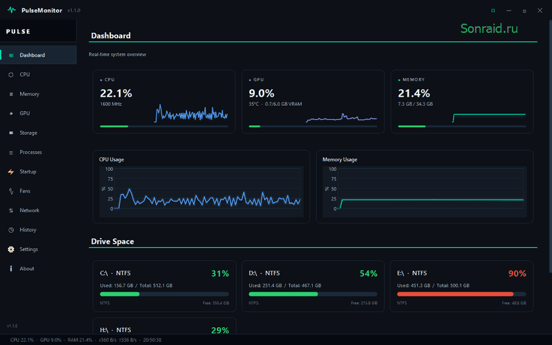This screenshot has height=345, width=552.
Task: Click "RAM 21.4%" in the status bar
Action: click(x=80, y=340)
